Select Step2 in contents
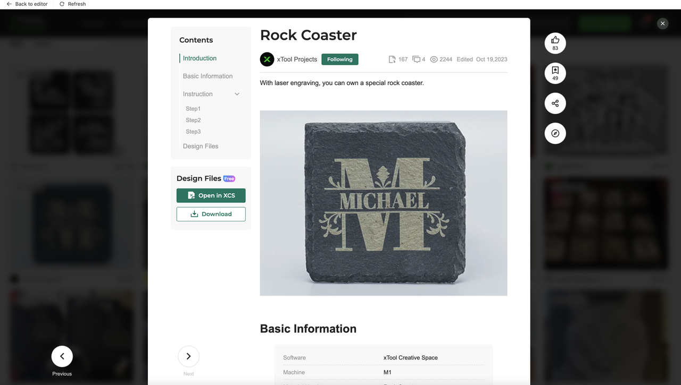 [x=193, y=120]
